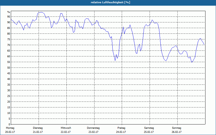Viewport: 216px width, 135px height.
Task: Click the date '21.02.17'
Action: click(38, 132)
